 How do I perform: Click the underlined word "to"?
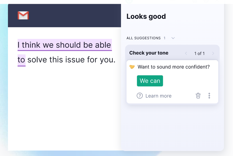tap(21, 60)
